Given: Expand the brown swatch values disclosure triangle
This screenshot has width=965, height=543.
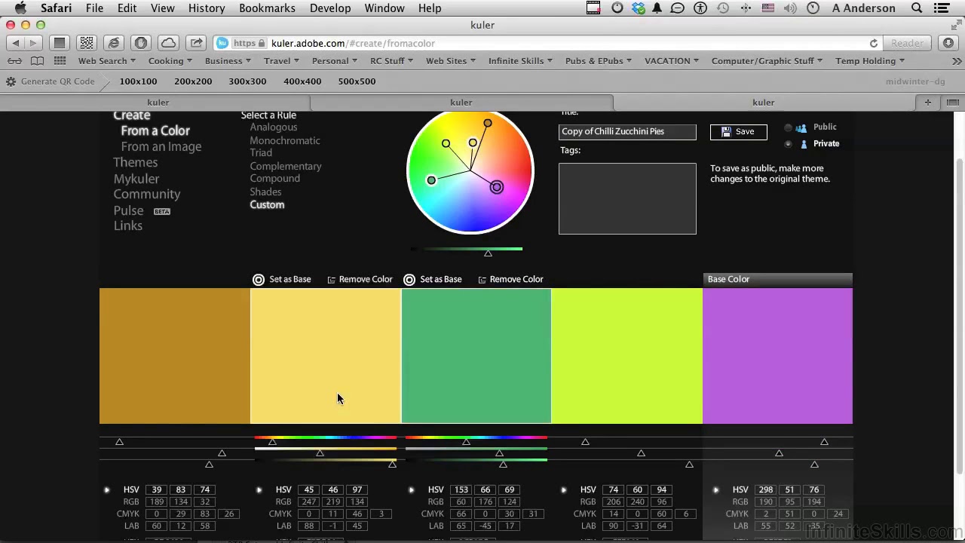Looking at the screenshot, I should [107, 490].
